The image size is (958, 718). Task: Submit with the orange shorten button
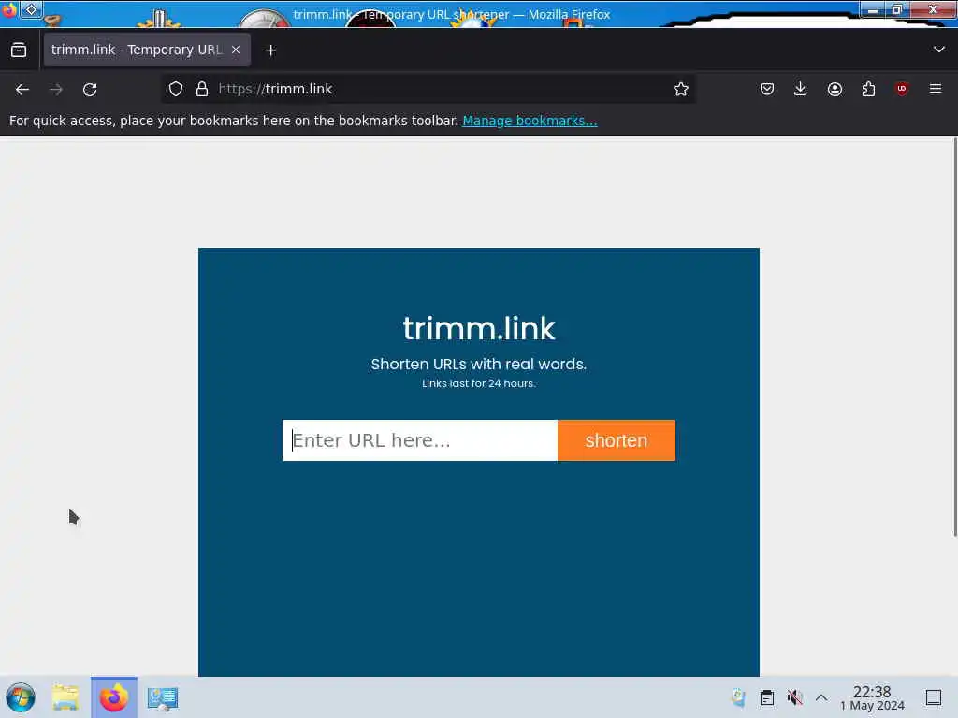(616, 440)
